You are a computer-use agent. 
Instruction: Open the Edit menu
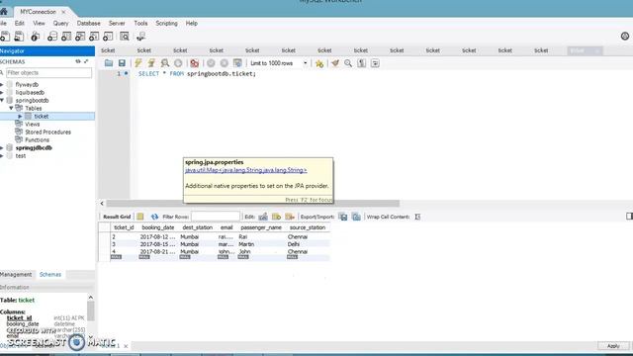tap(20, 24)
